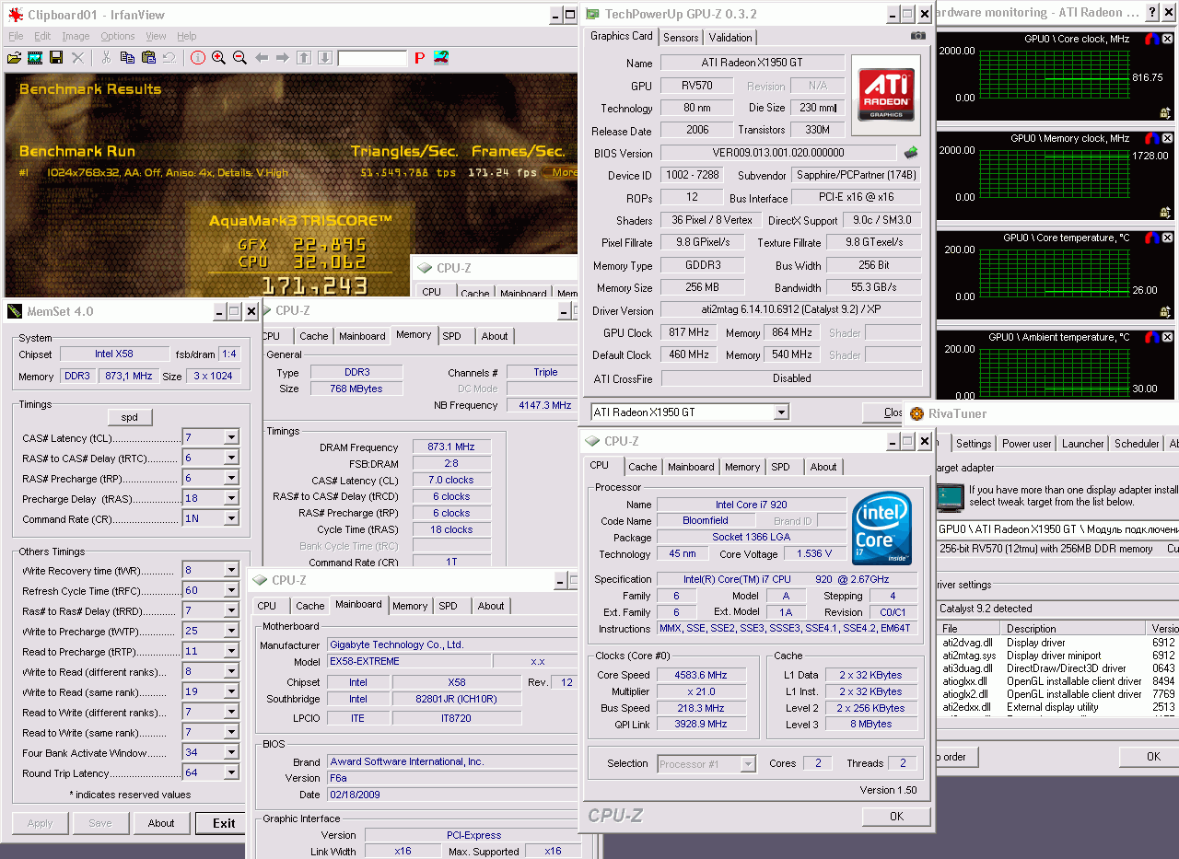This screenshot has height=859, width=1179.
Task: Show image information with the red i icon
Action: coord(198,57)
